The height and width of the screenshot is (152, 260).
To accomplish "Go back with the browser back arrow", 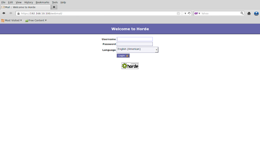I will (x=4, y=13).
